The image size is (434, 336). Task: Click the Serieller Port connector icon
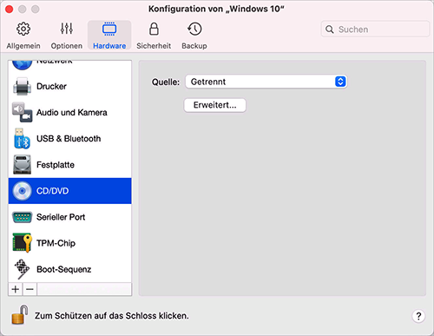pos(22,217)
